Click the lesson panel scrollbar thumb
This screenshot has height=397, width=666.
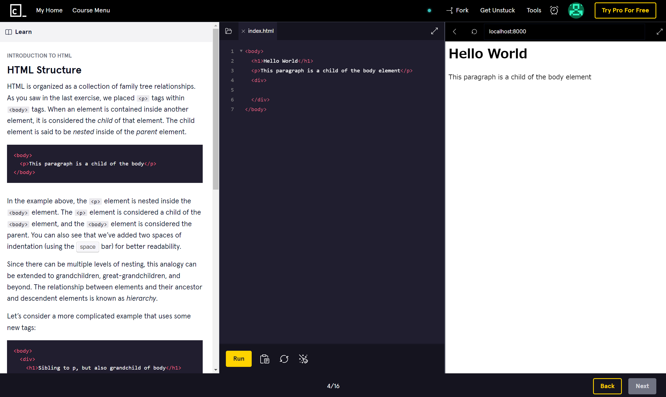click(x=216, y=109)
